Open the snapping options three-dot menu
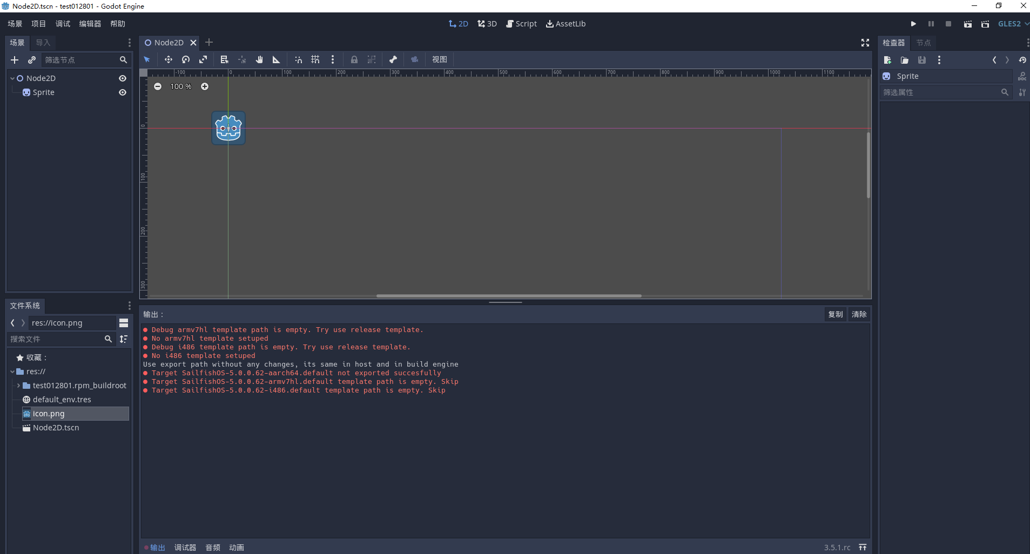The image size is (1030, 554). pyautogui.click(x=333, y=59)
